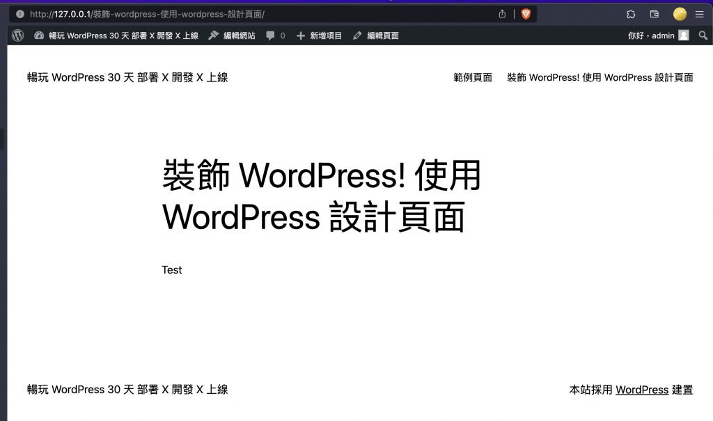Open the Brave wallet icon
This screenshot has width=713, height=421.
655,14
